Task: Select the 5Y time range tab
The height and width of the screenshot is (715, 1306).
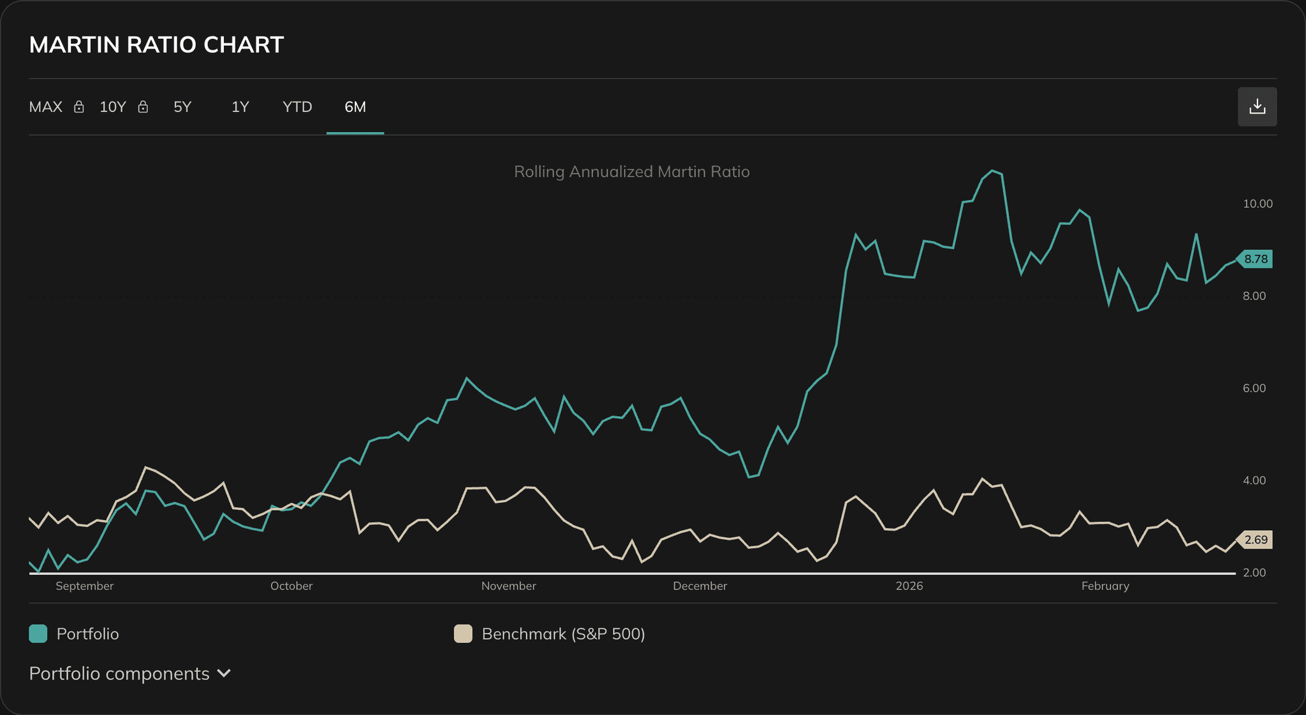Action: pos(182,107)
